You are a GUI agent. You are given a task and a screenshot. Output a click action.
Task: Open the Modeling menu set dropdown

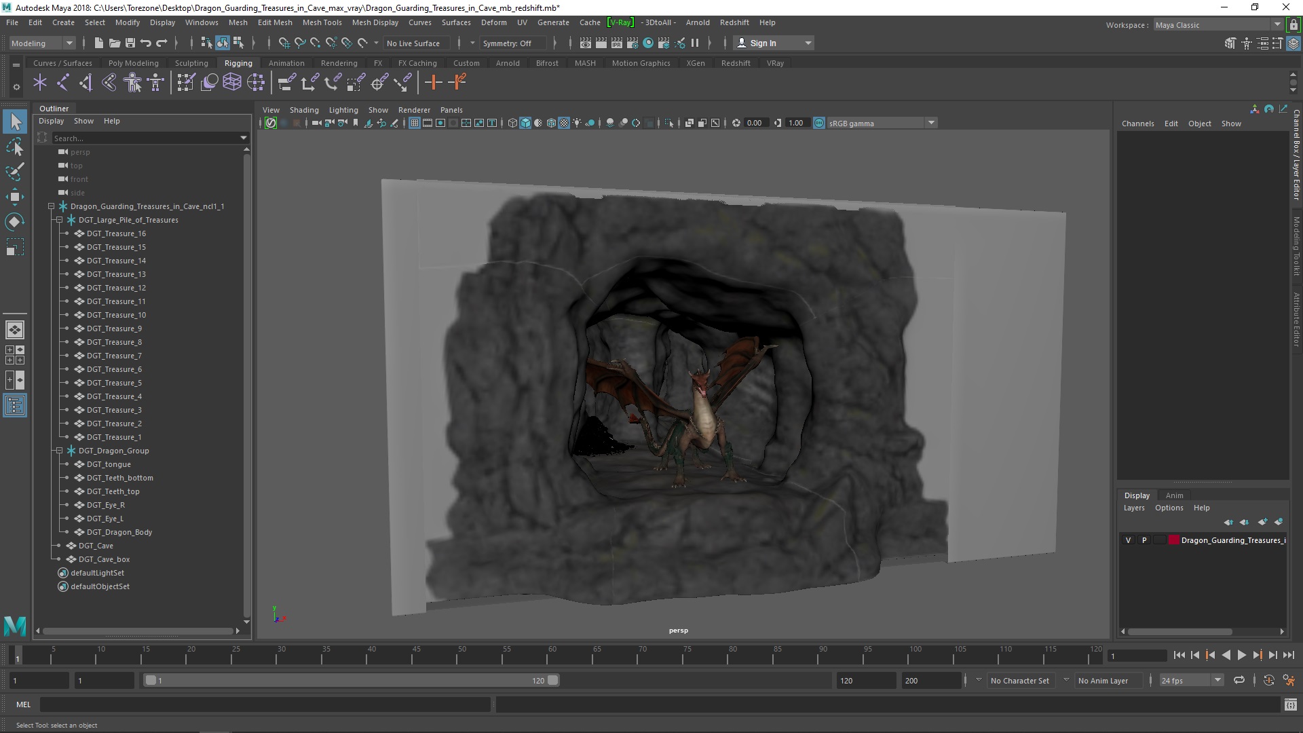pos(42,43)
